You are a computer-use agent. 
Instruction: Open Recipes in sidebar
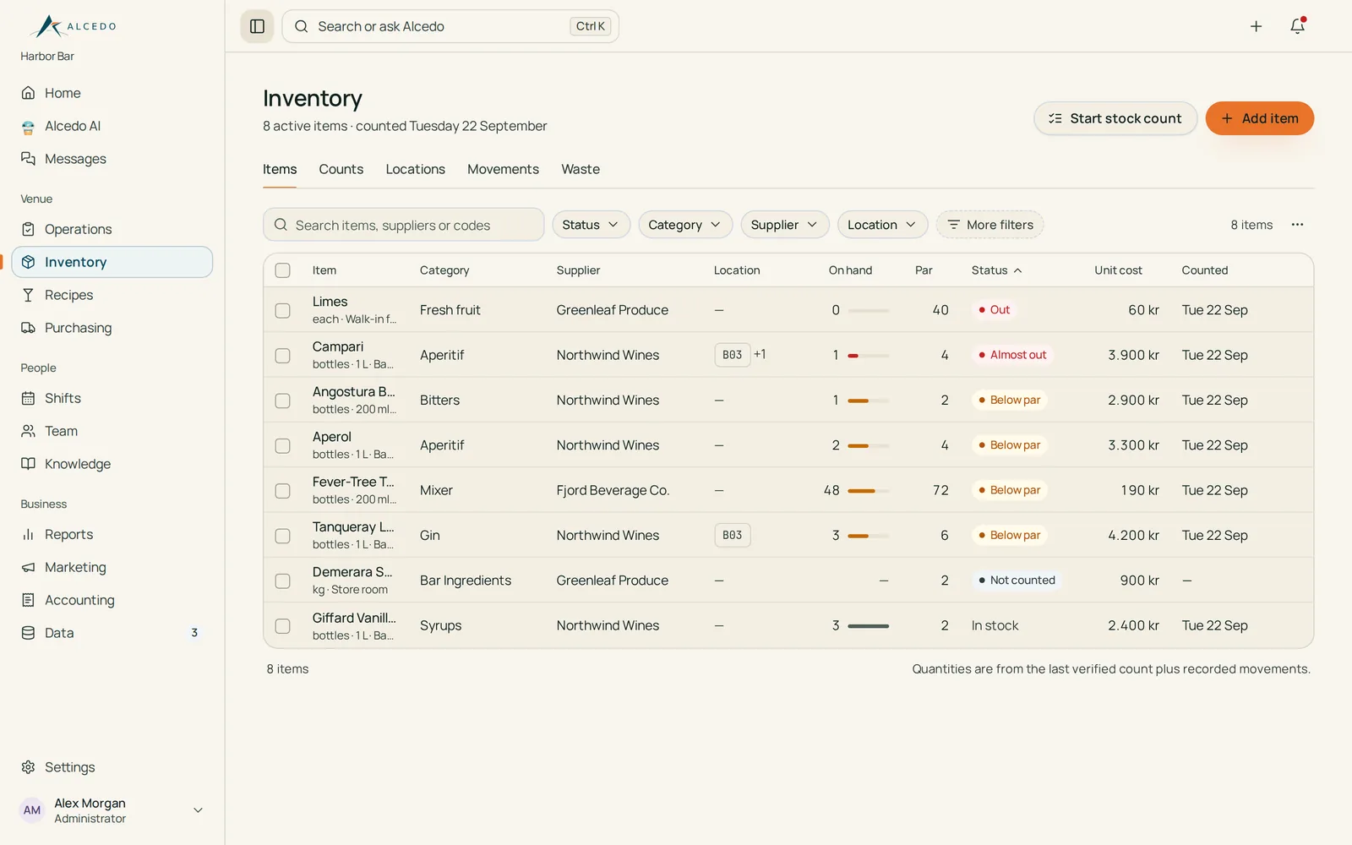[x=112, y=295]
